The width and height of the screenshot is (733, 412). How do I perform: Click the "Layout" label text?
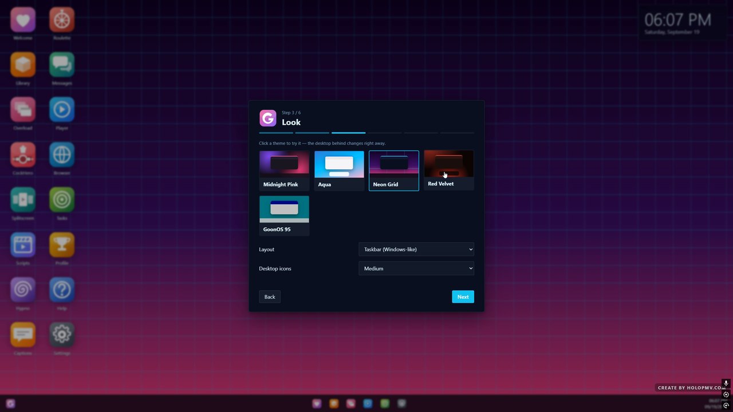point(266,249)
